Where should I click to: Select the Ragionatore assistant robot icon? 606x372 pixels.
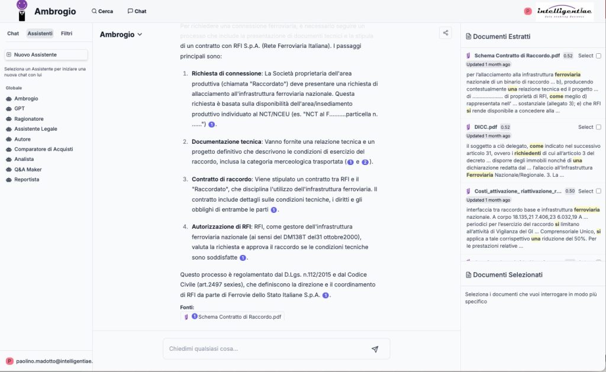point(9,119)
